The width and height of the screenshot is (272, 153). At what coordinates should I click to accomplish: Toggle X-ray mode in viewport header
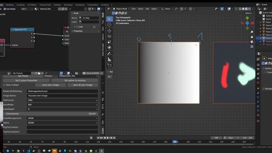236,9
